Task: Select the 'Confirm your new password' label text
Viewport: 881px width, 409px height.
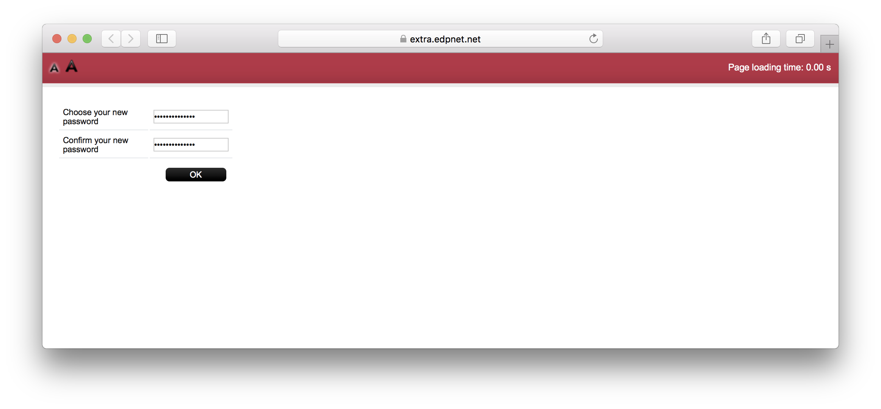Action: click(96, 144)
